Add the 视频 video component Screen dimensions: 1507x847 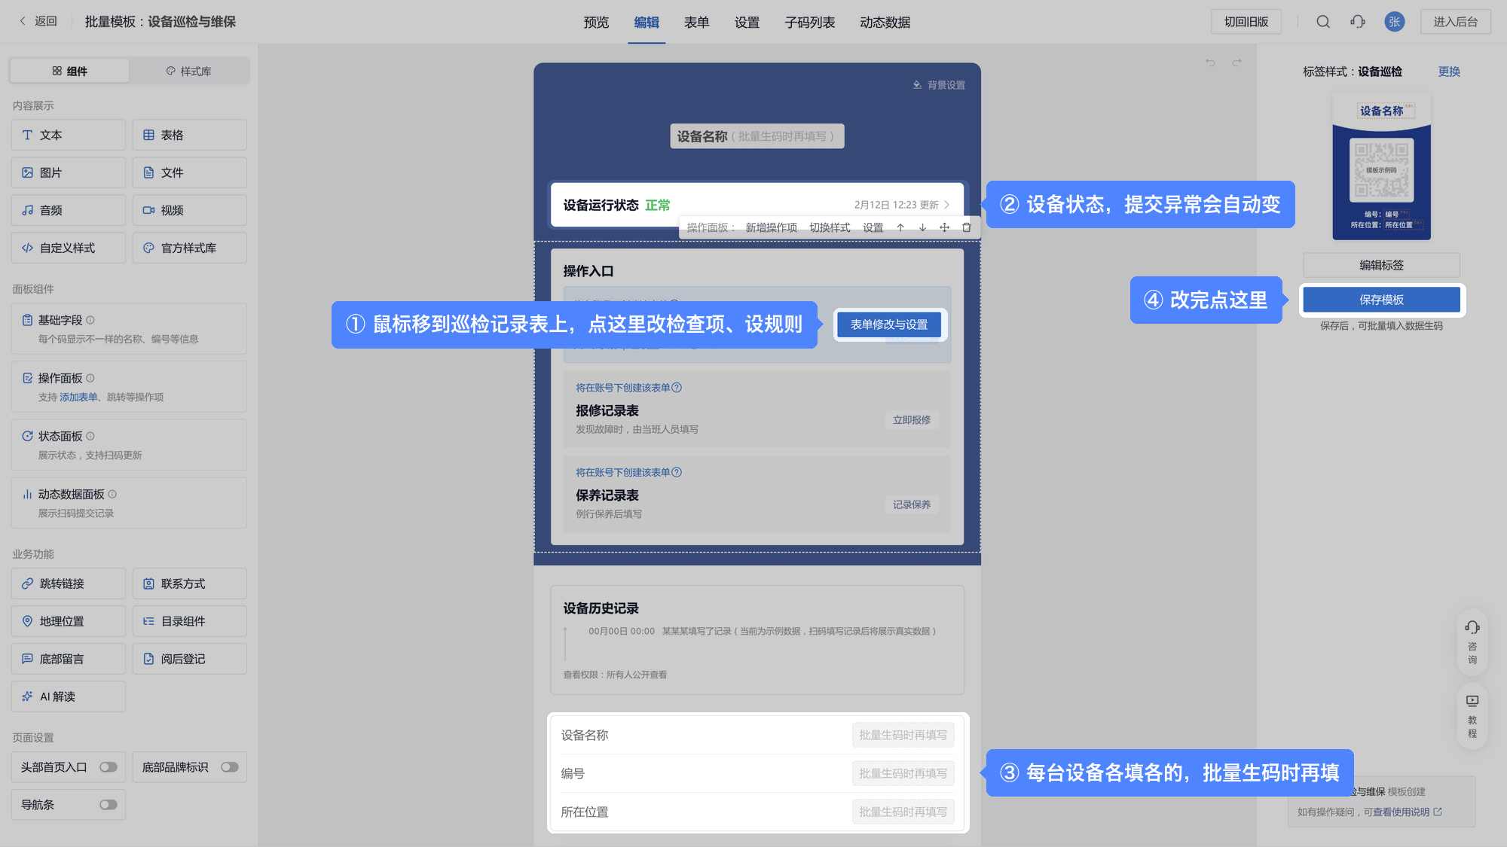click(x=189, y=210)
